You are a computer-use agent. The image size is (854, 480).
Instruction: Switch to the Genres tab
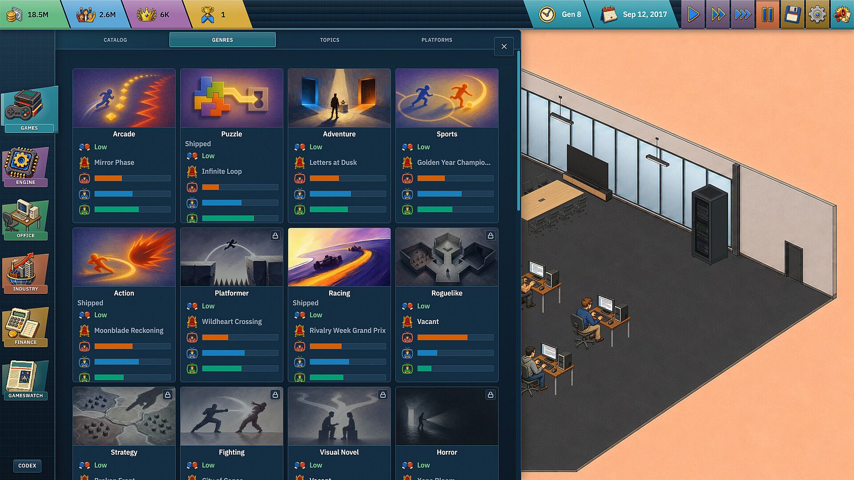[222, 40]
